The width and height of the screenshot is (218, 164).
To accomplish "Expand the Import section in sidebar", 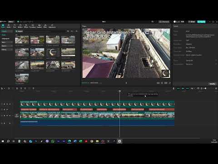I will click(7, 31).
